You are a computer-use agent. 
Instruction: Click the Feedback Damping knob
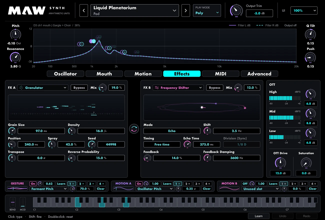[x=207, y=158]
